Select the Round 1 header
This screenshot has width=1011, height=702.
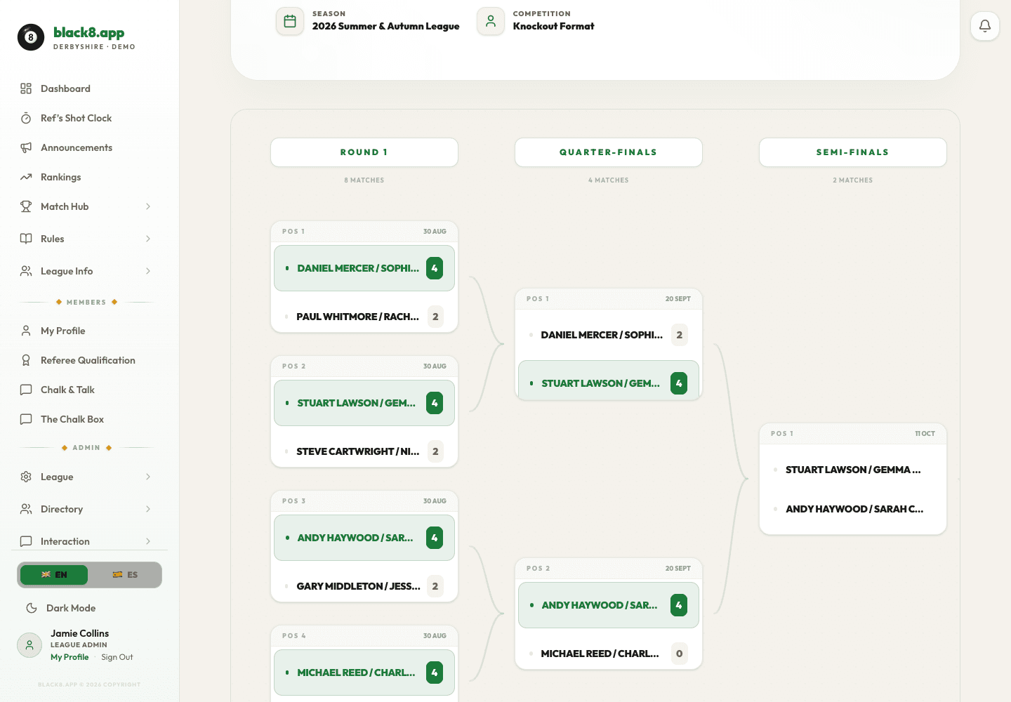click(364, 152)
